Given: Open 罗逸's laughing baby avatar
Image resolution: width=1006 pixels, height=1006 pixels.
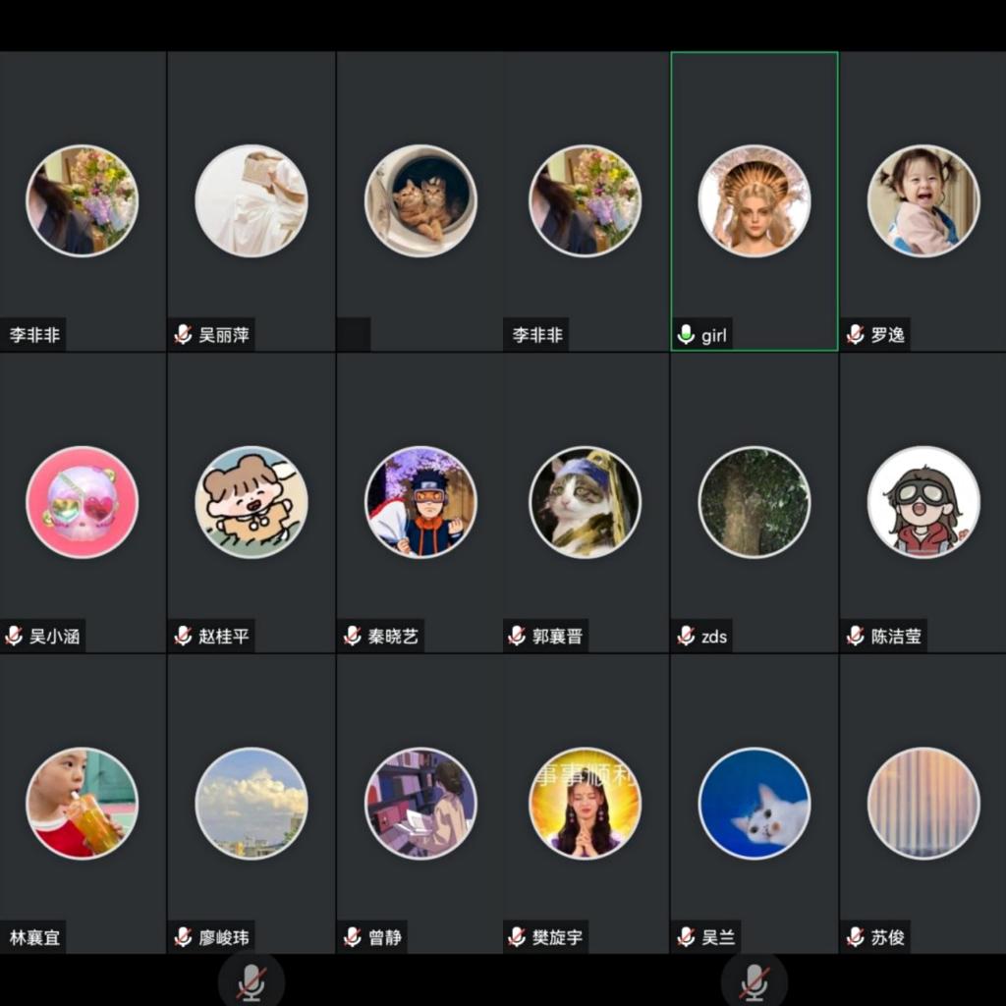Looking at the screenshot, I should (x=923, y=200).
